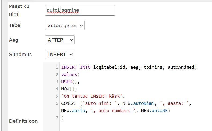
Task: Click line number 5 in the gutter
Action: coord(57,96)
